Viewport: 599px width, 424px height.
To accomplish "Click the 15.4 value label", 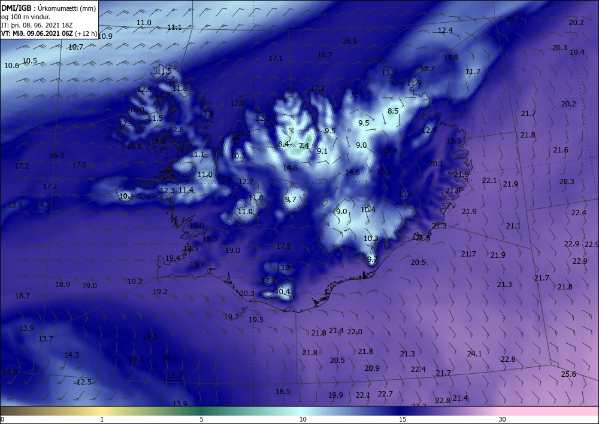I will [390, 150].
